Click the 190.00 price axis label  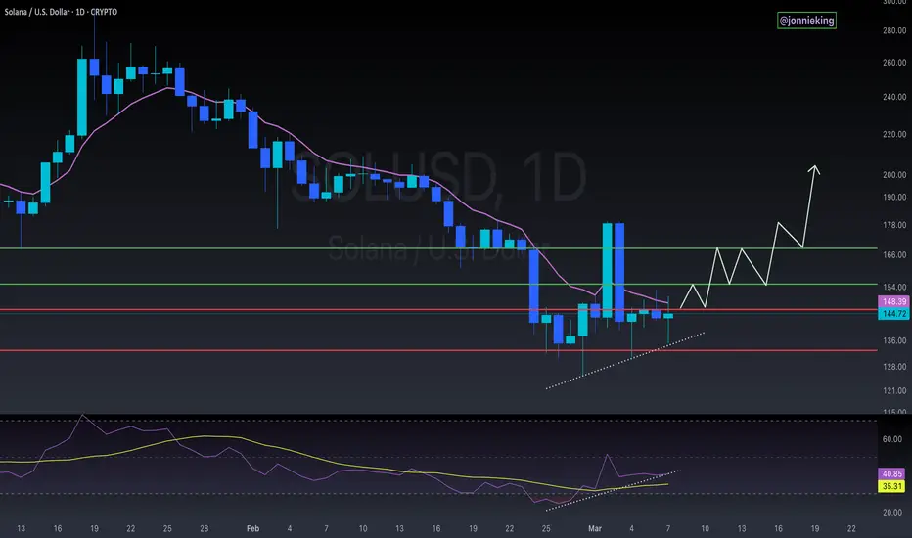click(894, 197)
